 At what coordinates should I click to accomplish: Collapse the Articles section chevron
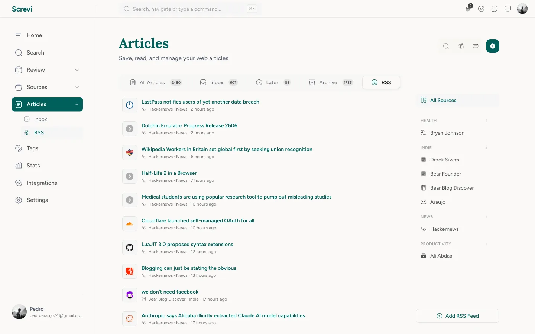(77, 104)
